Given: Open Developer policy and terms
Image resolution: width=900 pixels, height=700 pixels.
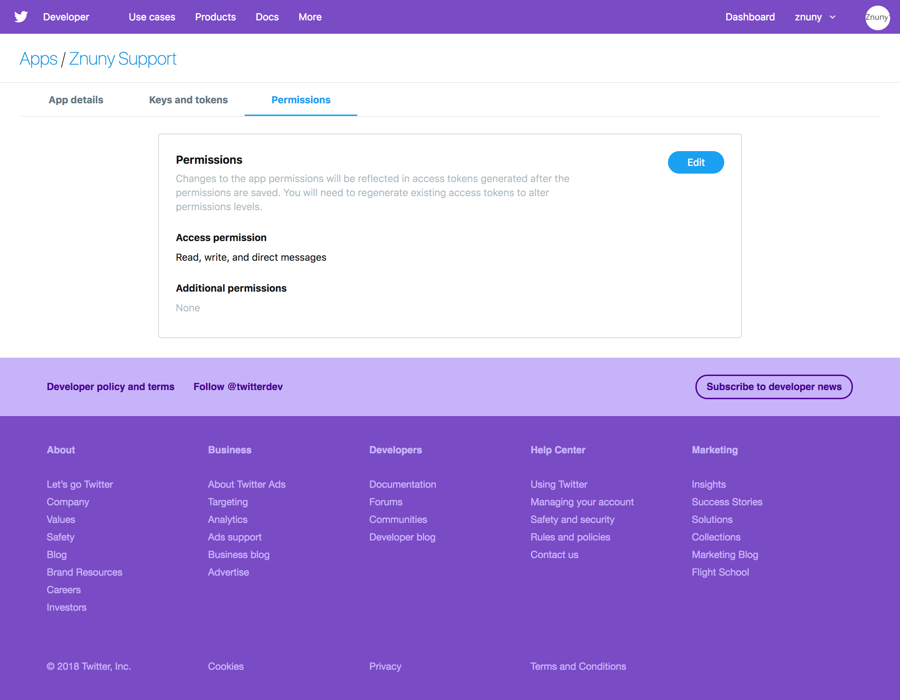Looking at the screenshot, I should [x=110, y=387].
